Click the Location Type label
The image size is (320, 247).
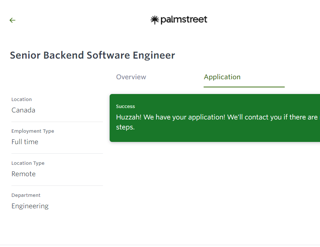point(28,163)
